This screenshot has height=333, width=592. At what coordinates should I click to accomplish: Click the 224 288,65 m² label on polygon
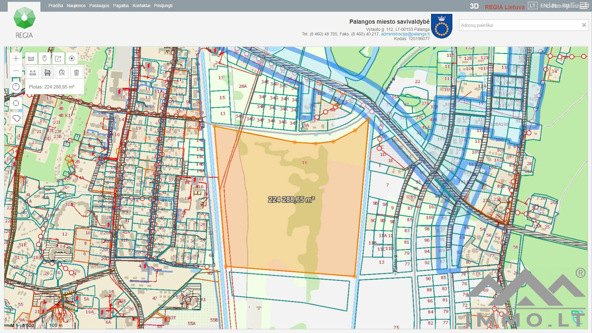click(x=291, y=199)
